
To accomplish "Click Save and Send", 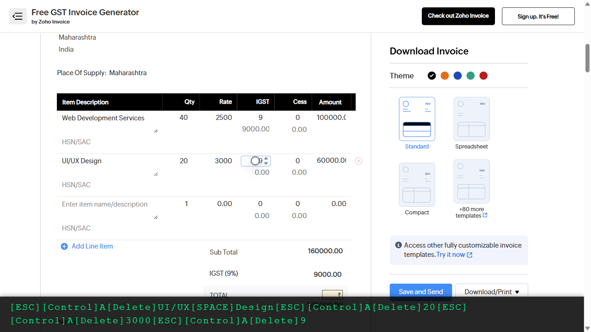I will (x=421, y=291).
